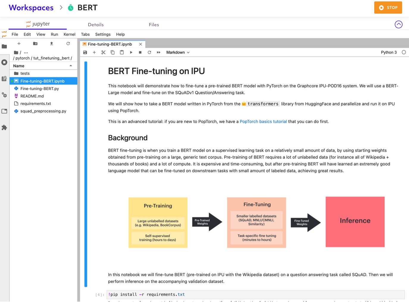Viewport: 409px width, 303px height.
Task: Open the requirements.txt file
Action: (43, 104)
